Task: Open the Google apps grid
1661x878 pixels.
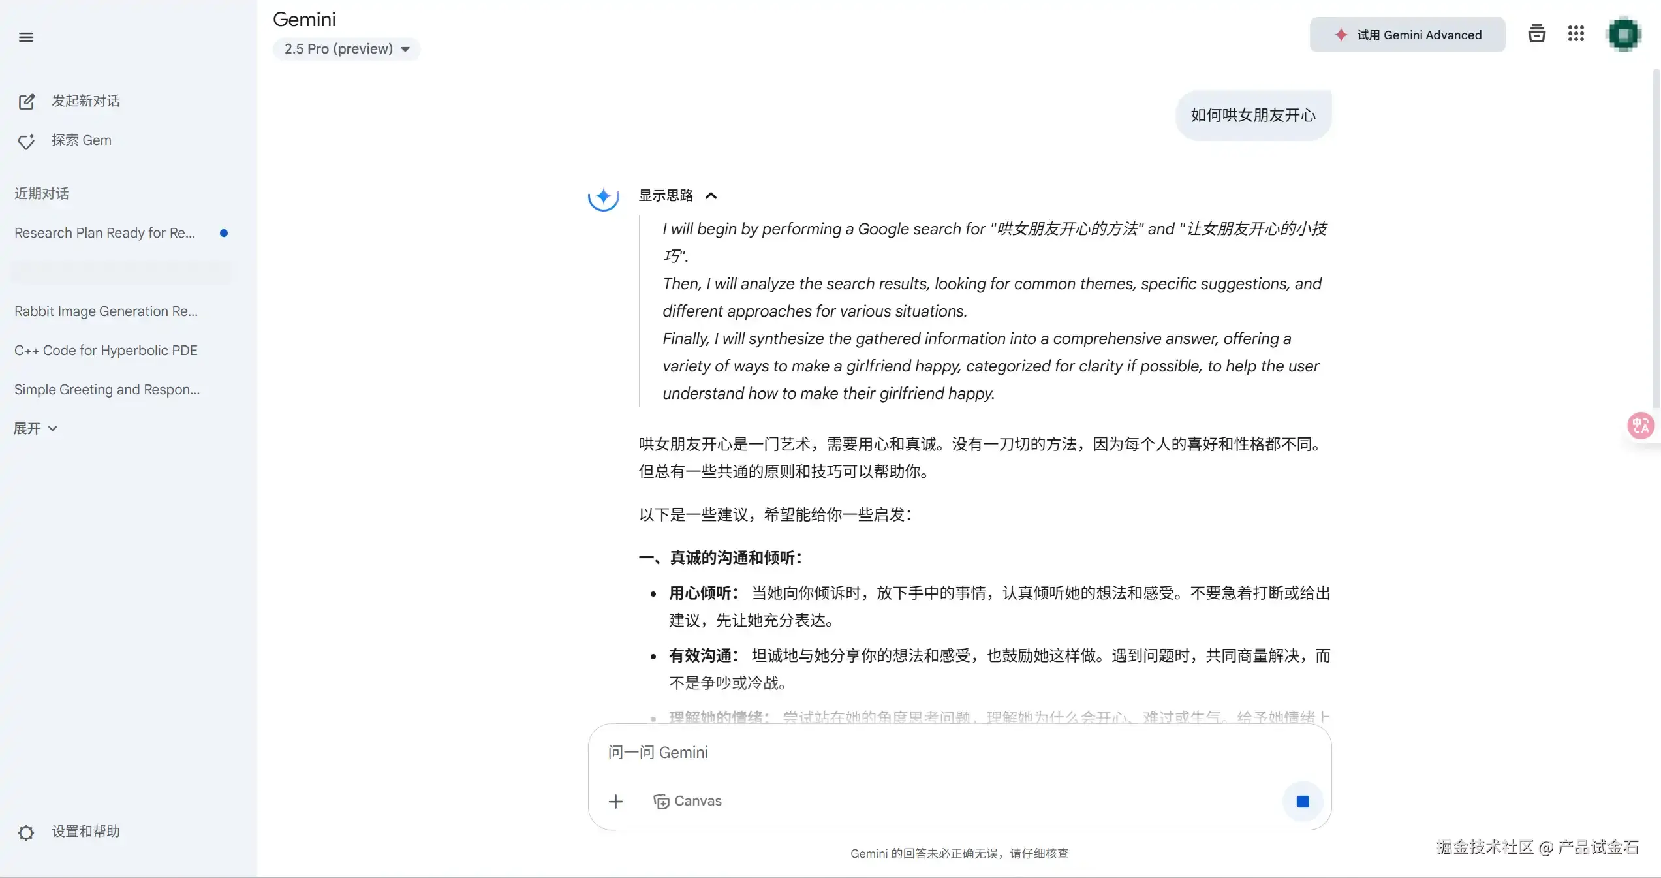Action: click(x=1576, y=33)
